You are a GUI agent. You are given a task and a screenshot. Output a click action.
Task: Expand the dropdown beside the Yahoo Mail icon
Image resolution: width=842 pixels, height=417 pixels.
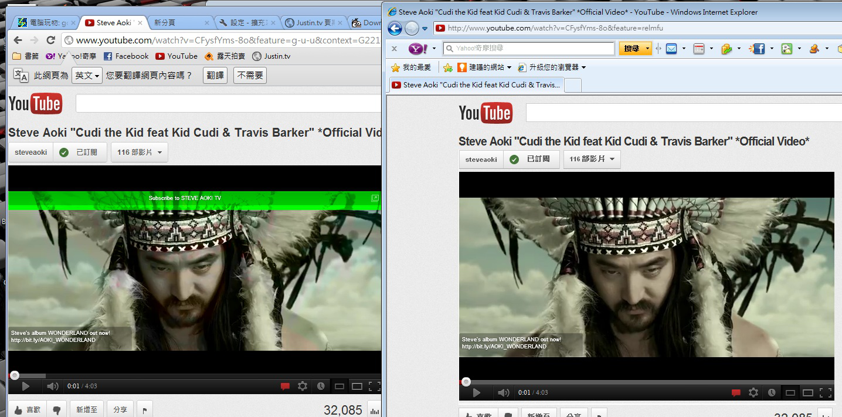click(684, 49)
